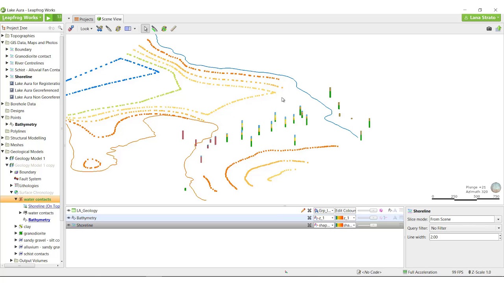Screen dimensions: 504x283
Task: Activate the slicer knife tool
Action: pyautogui.click(x=109, y=28)
